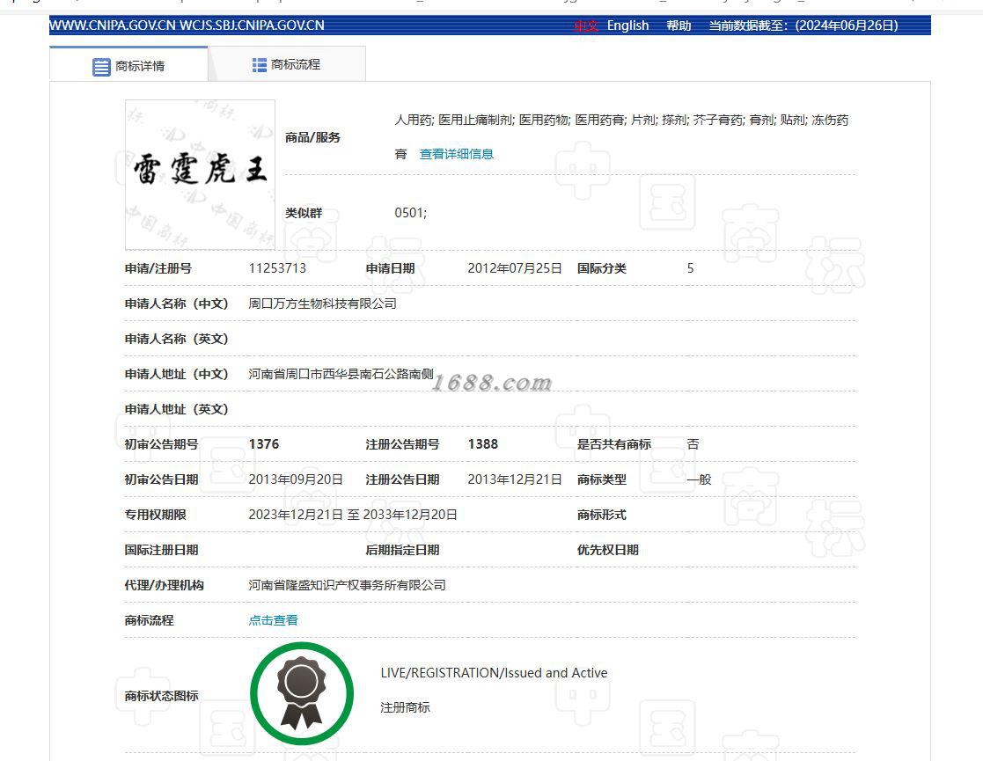Click the 申请/注册号 label
The width and height of the screenshot is (983, 761).
158,268
